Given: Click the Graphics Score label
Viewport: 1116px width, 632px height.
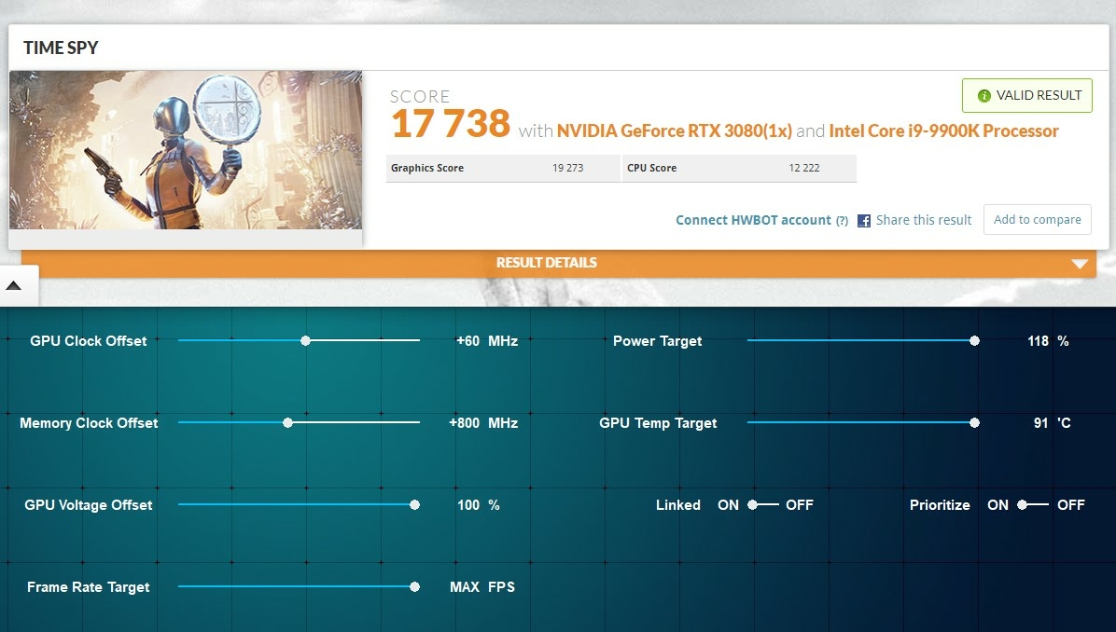Looking at the screenshot, I should click(427, 168).
